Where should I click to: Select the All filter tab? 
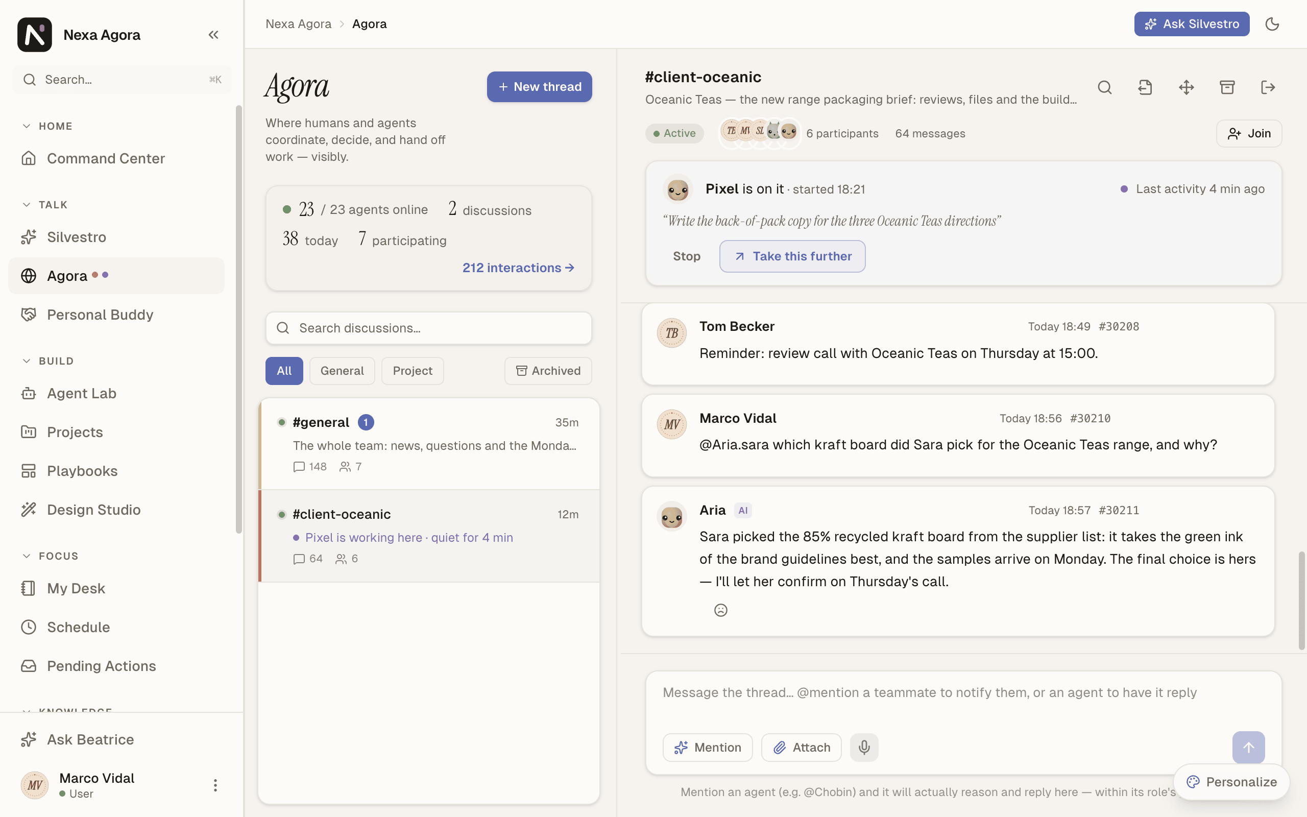pyautogui.click(x=284, y=371)
